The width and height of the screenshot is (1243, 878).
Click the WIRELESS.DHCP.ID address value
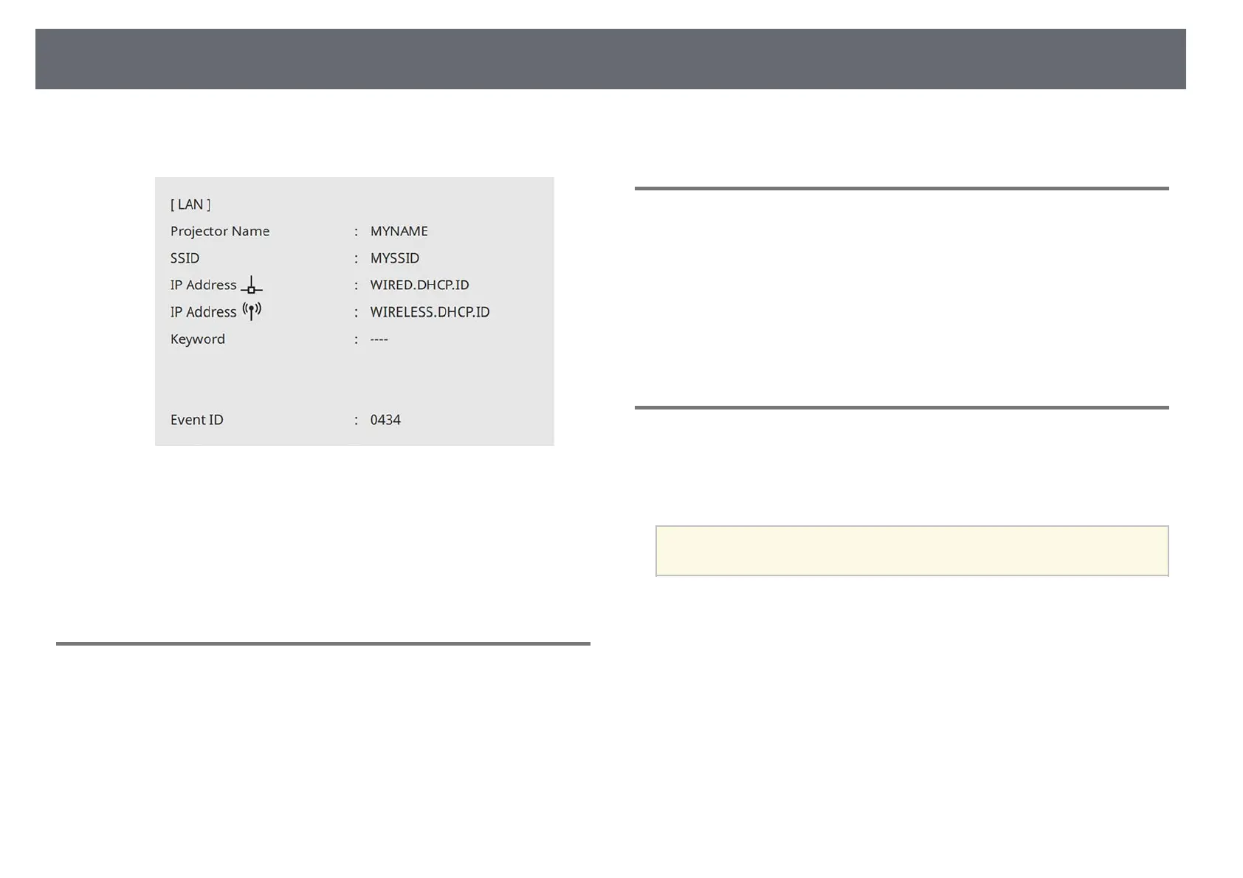tap(430, 312)
